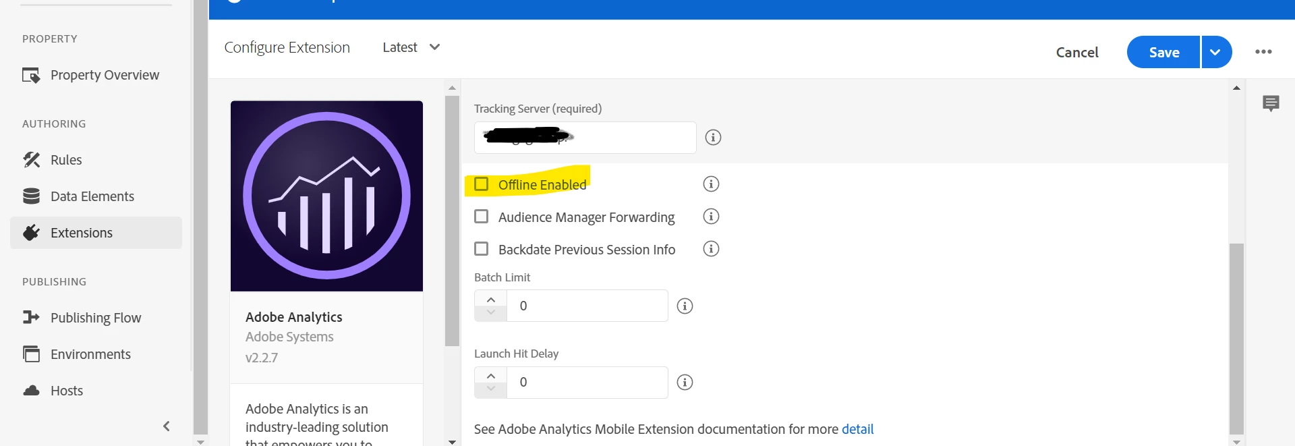Viewport: 1295px width, 446px height.
Task: Click info icon for Backdate Previous Session Info
Action: pyautogui.click(x=711, y=249)
